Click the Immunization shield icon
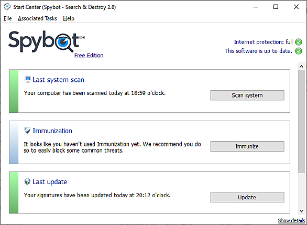 click(x=27, y=131)
